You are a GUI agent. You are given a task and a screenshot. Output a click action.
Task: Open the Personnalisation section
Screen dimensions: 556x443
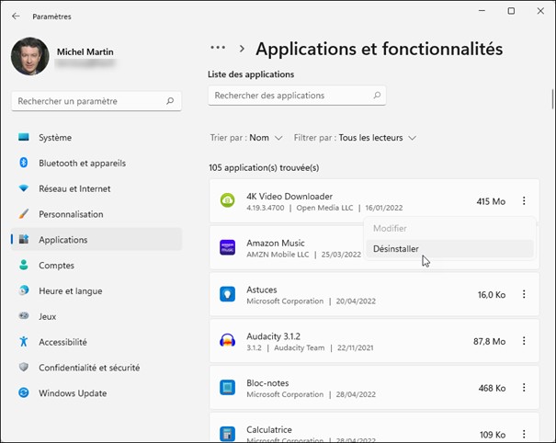click(x=71, y=214)
